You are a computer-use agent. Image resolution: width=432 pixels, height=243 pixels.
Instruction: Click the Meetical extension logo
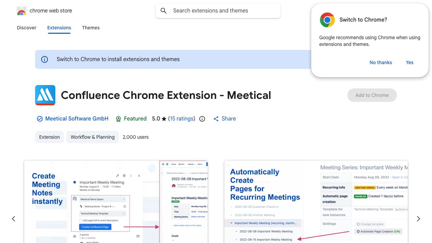pyautogui.click(x=45, y=95)
